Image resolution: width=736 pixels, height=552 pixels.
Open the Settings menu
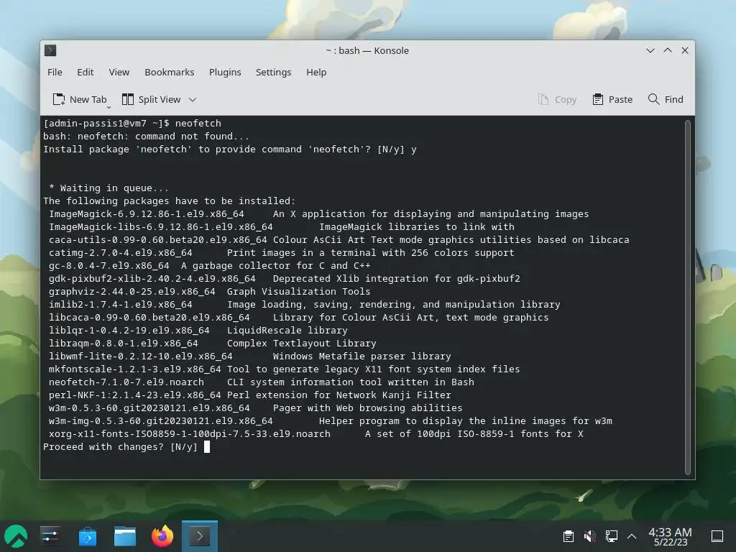[x=273, y=73]
